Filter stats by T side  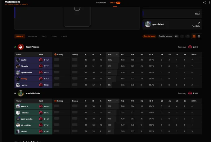pyautogui.click(x=182, y=36)
